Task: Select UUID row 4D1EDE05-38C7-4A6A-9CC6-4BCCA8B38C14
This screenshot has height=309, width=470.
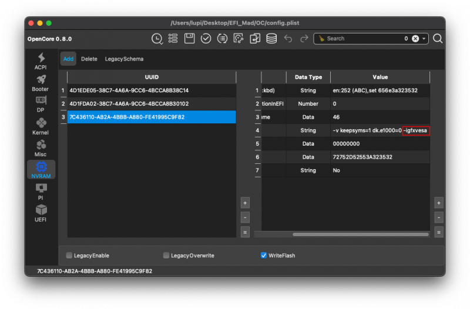Action: tap(129, 90)
